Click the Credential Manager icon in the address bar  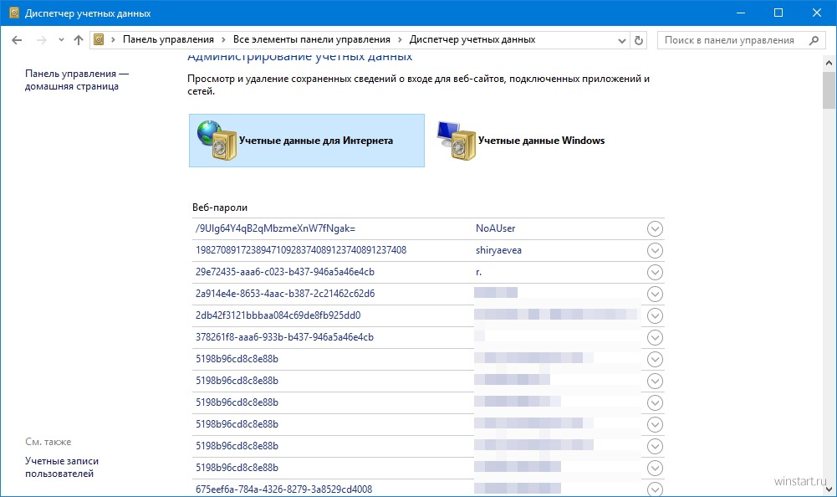click(99, 39)
